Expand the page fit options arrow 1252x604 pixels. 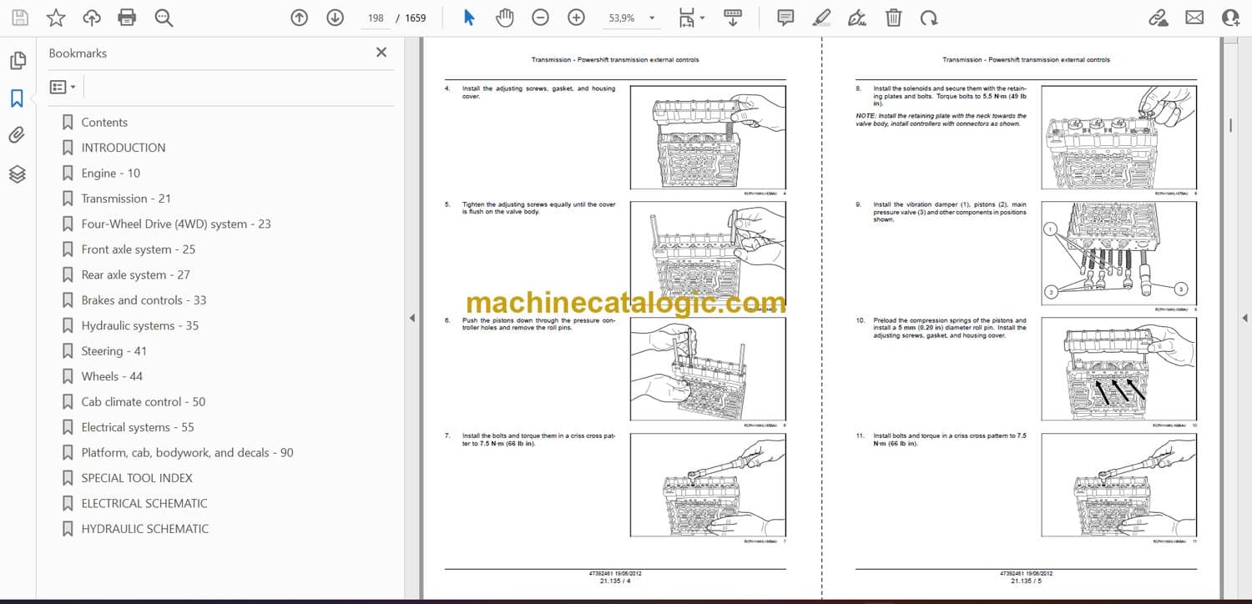pyautogui.click(x=702, y=18)
